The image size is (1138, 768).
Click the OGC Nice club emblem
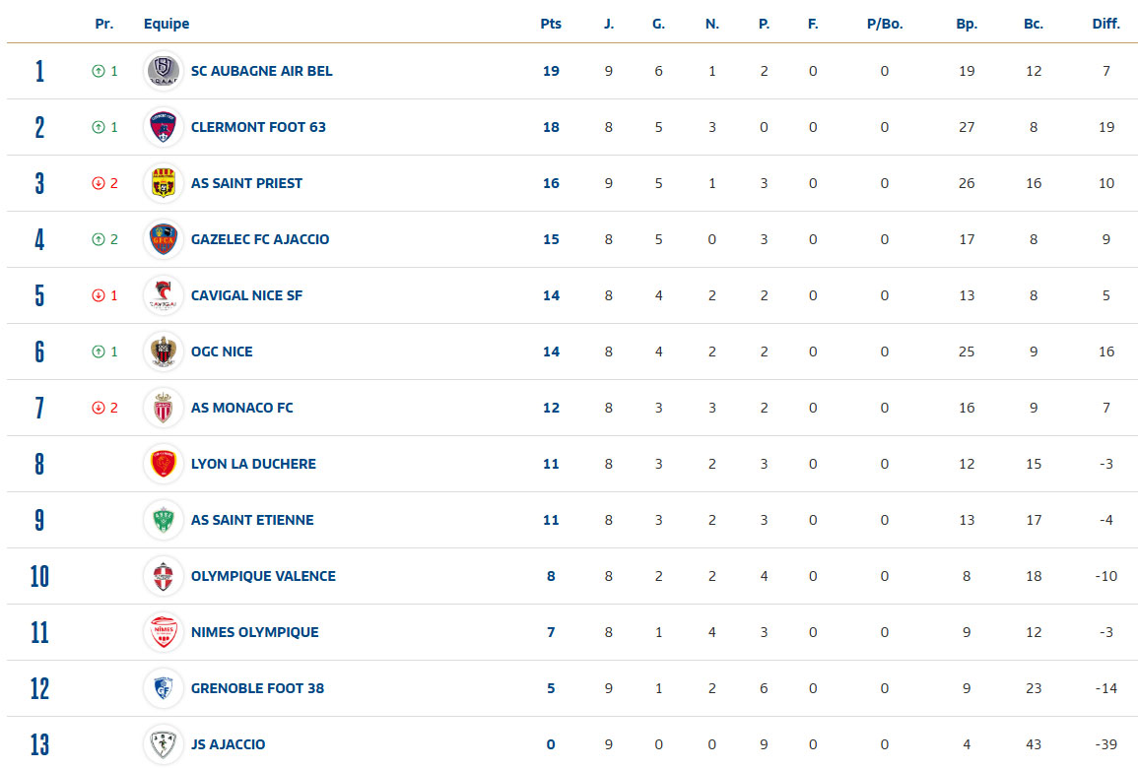point(163,352)
